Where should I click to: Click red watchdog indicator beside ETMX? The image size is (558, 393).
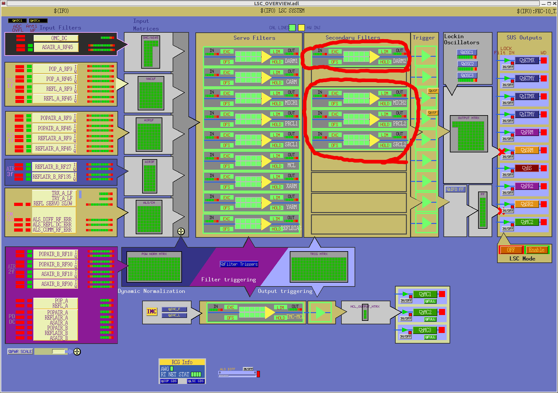pyautogui.click(x=544, y=60)
